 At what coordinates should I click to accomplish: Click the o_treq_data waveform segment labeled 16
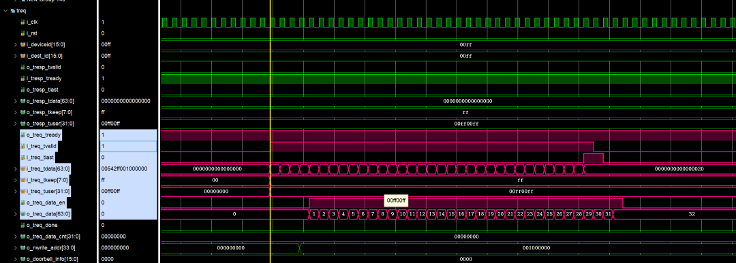point(461,214)
